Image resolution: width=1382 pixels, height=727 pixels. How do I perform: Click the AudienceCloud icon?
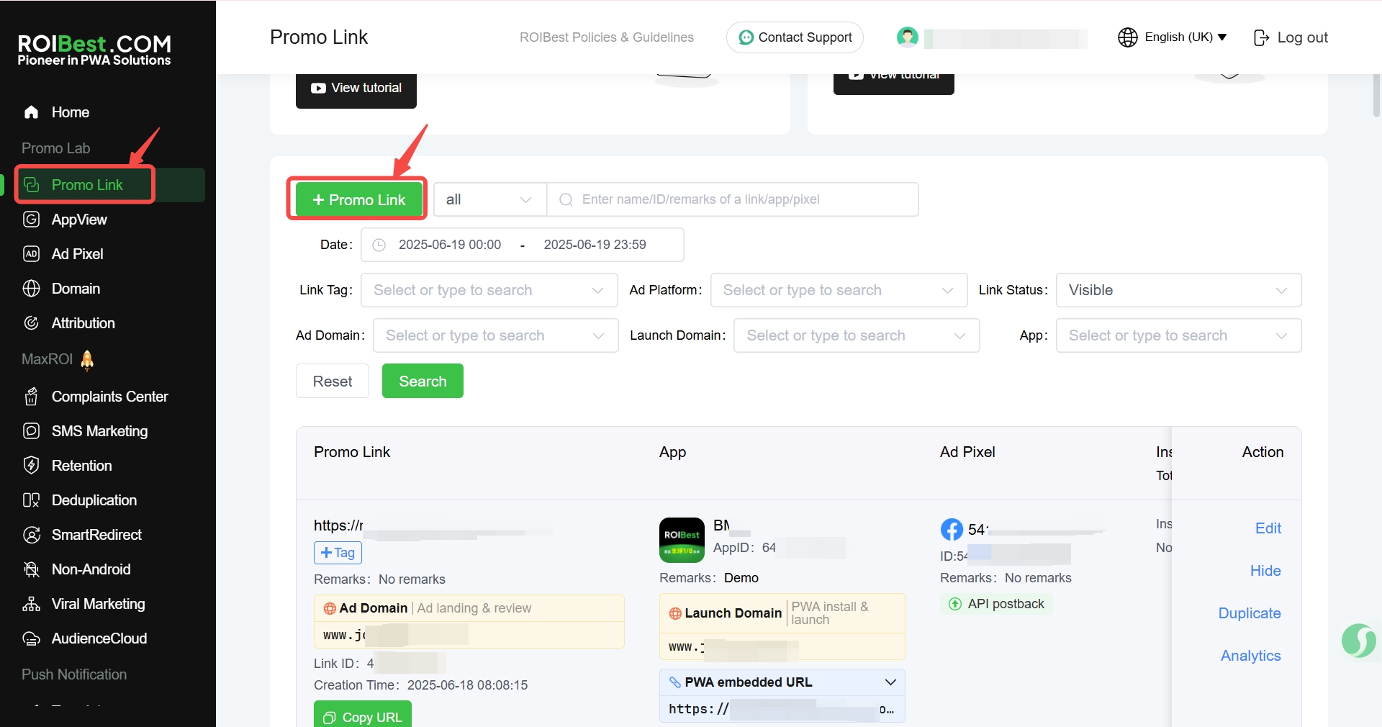click(31, 638)
